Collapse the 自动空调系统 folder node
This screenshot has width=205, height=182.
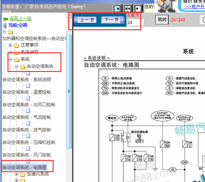[16, 67]
